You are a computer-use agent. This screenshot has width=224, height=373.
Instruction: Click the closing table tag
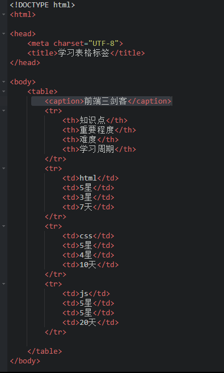[45, 351]
